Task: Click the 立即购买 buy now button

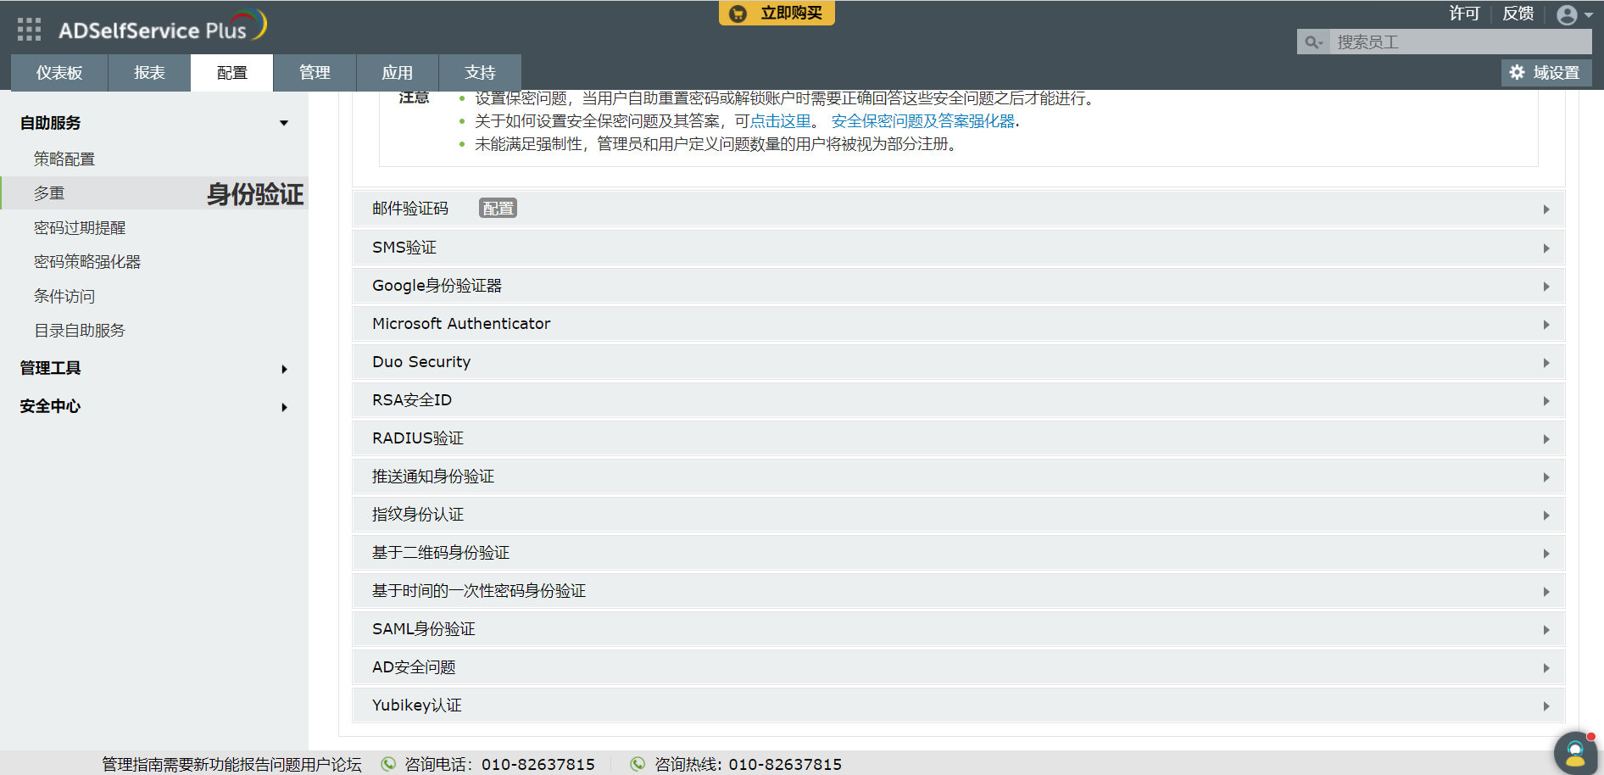Action: pyautogui.click(x=777, y=13)
